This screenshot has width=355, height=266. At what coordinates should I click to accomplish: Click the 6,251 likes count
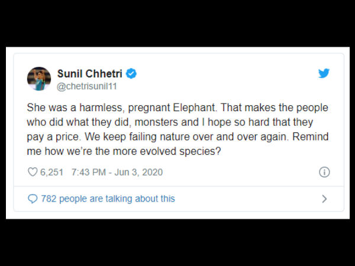[51, 173]
